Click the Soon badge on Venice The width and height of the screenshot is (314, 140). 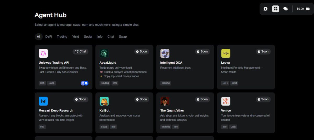coord(263,99)
